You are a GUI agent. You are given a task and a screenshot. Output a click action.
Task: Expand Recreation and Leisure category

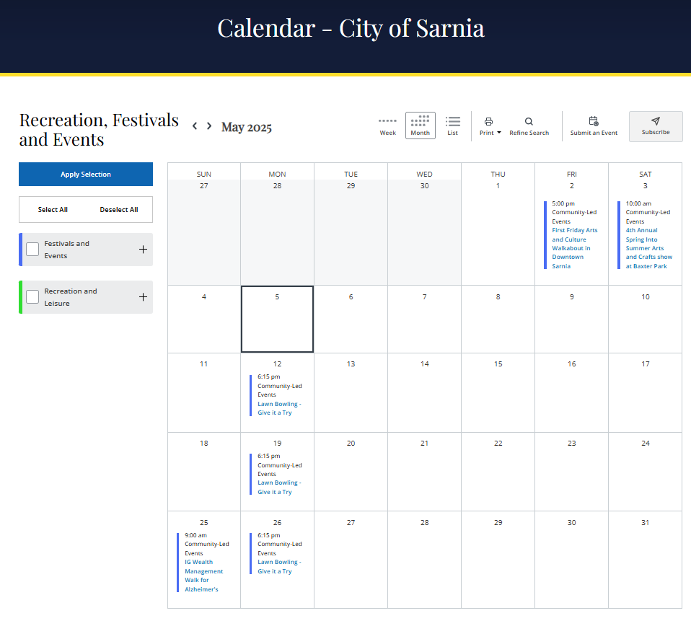tap(144, 297)
